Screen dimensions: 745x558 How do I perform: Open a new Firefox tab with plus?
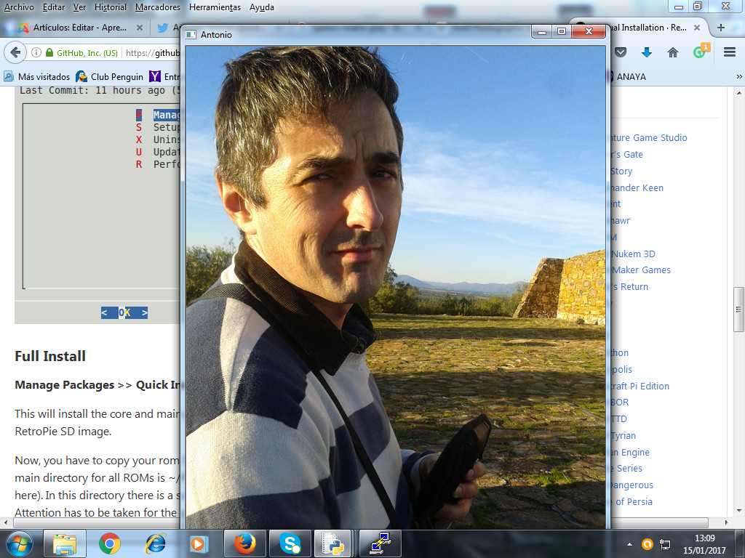click(x=721, y=28)
